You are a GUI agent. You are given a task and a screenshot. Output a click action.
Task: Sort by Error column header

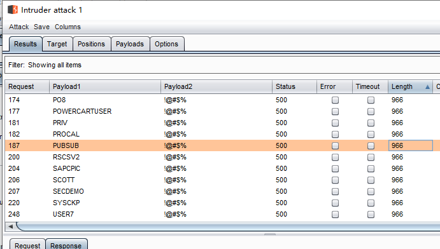pyautogui.click(x=334, y=87)
